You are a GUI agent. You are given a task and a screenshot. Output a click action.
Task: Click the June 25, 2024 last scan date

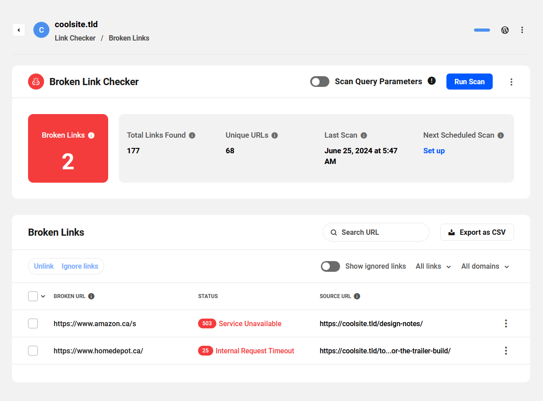(361, 156)
